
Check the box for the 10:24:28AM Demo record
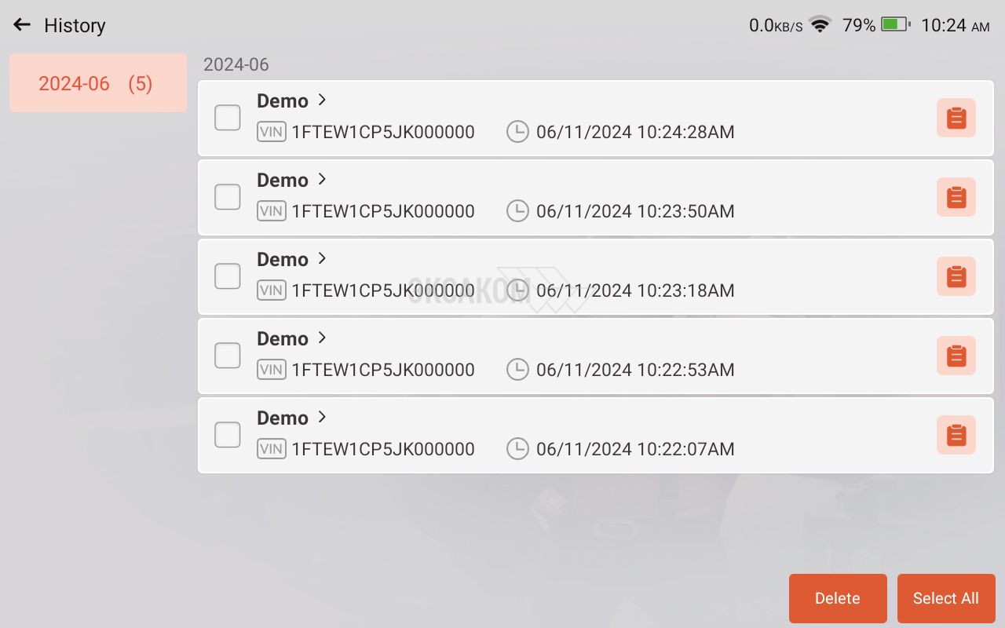(228, 118)
